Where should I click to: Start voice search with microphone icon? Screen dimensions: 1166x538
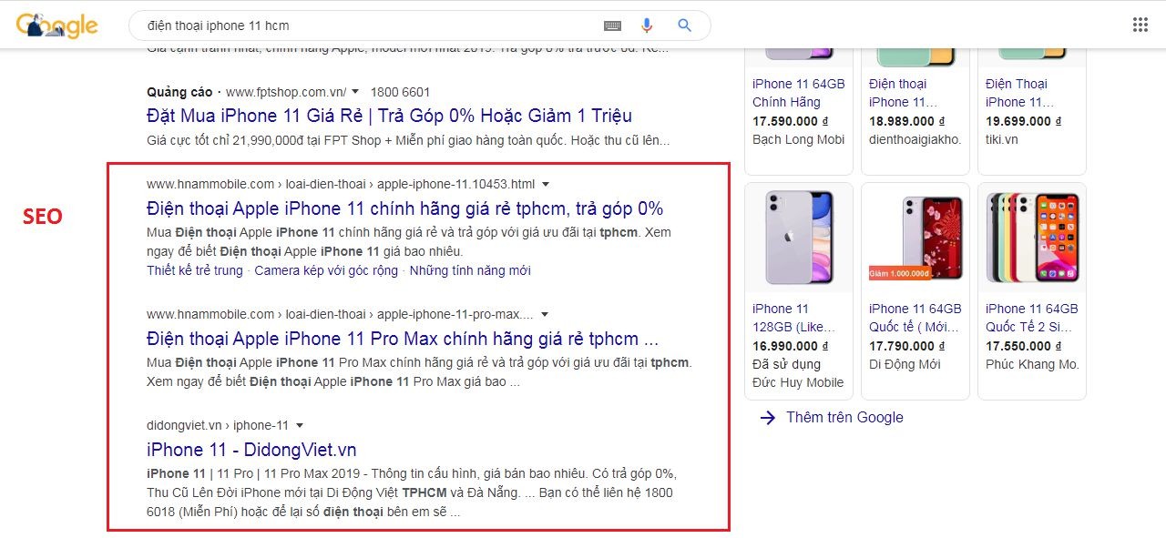pyautogui.click(x=648, y=25)
